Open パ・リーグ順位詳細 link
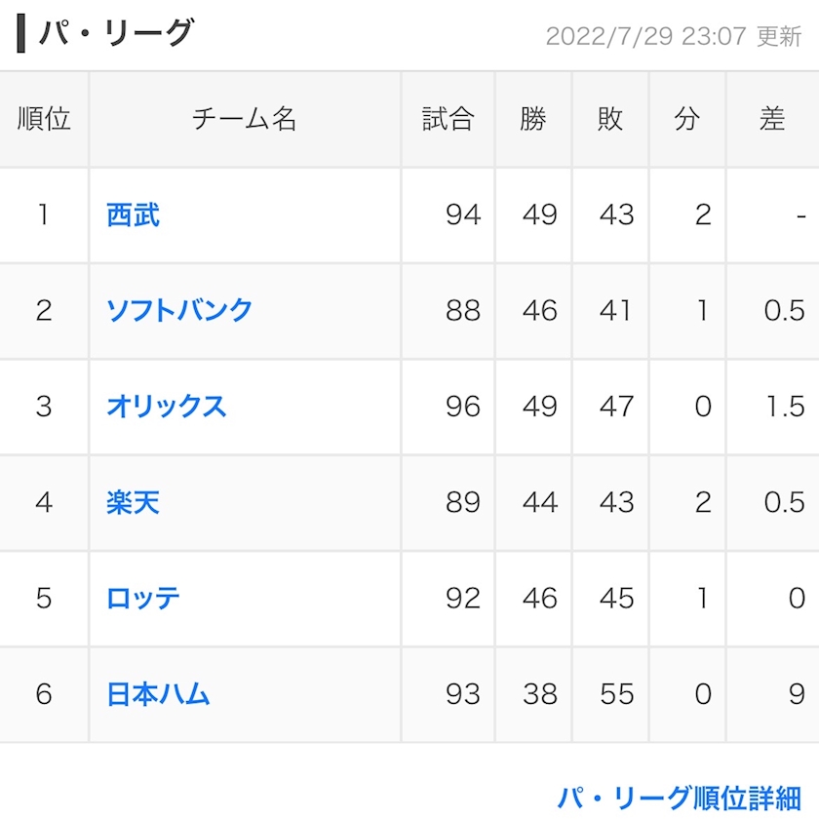819x819 pixels. [679, 798]
